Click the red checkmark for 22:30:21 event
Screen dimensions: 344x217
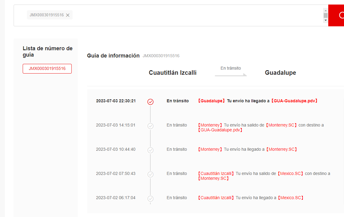click(150, 102)
